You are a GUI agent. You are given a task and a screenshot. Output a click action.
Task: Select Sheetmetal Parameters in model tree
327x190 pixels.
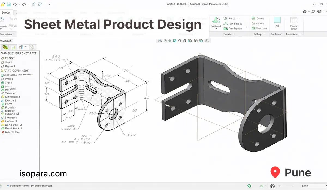[x=18, y=75]
